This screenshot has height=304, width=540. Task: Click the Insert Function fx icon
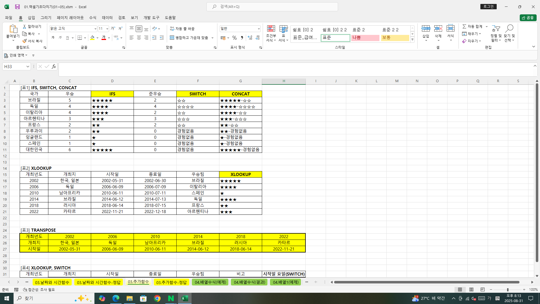[54, 66]
